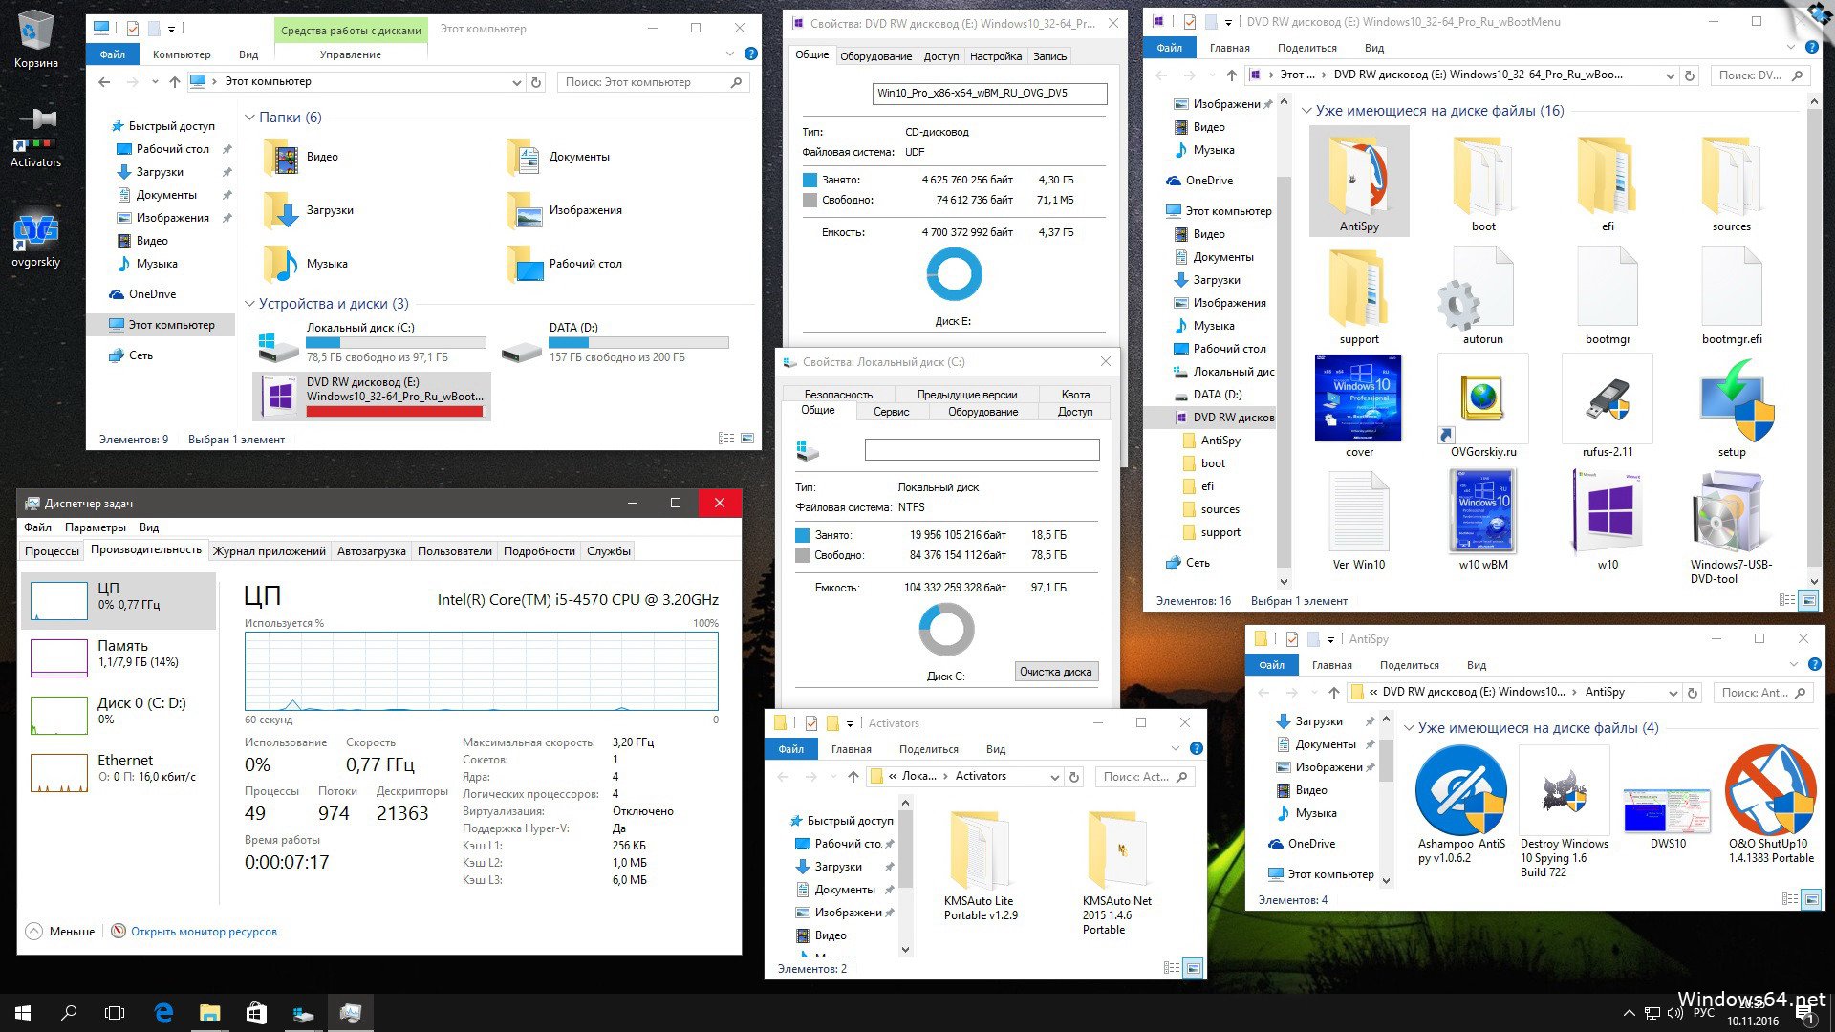Open Manage ribbon tab in This PC window
This screenshot has height=1032, width=1835.
pos(351,54)
